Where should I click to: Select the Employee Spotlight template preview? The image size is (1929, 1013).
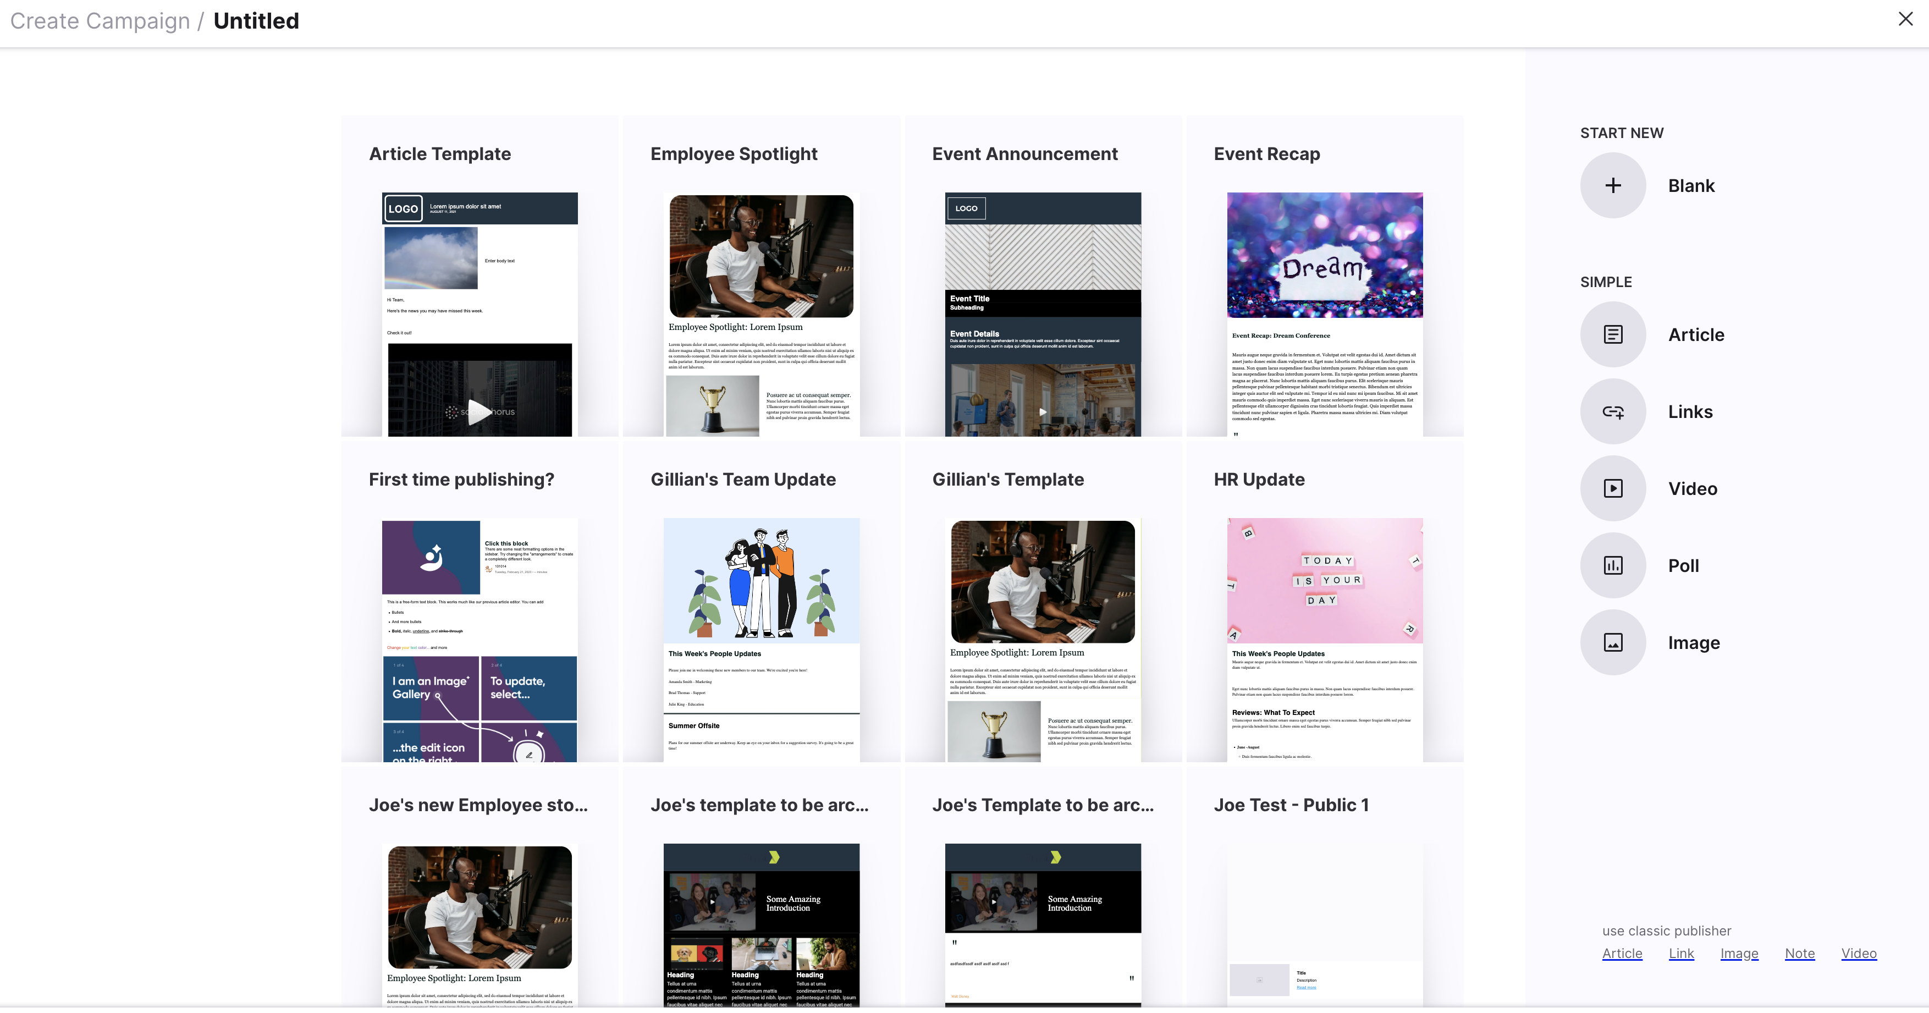pos(761,315)
